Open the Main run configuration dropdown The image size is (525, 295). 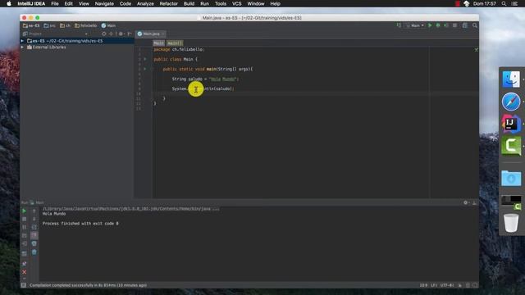click(x=415, y=25)
